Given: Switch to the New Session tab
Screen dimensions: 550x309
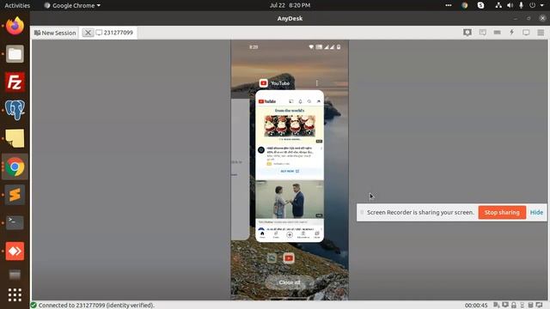Looking at the screenshot, I should (55, 33).
